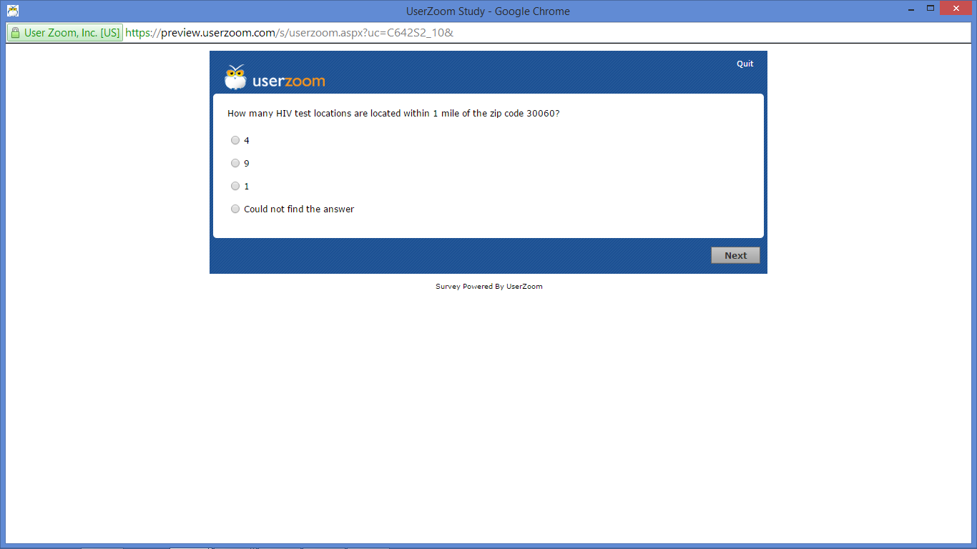
Task: Pick the radio option labeled 1
Action: click(x=235, y=187)
